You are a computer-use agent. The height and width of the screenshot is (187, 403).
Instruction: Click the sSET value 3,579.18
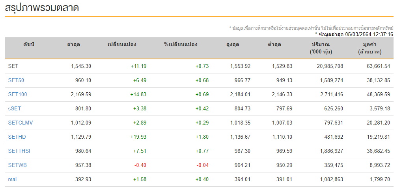pyautogui.click(x=380, y=108)
